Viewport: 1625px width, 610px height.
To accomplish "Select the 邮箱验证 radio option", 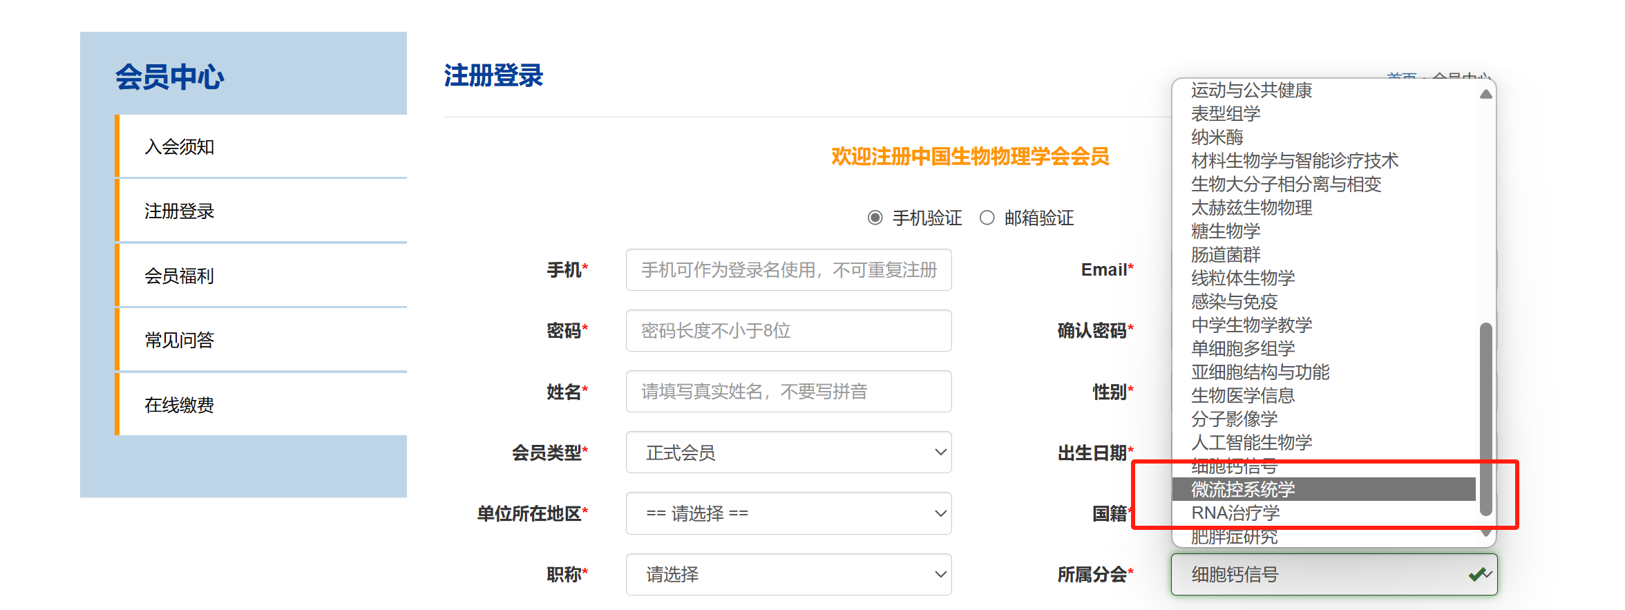I will point(987,218).
